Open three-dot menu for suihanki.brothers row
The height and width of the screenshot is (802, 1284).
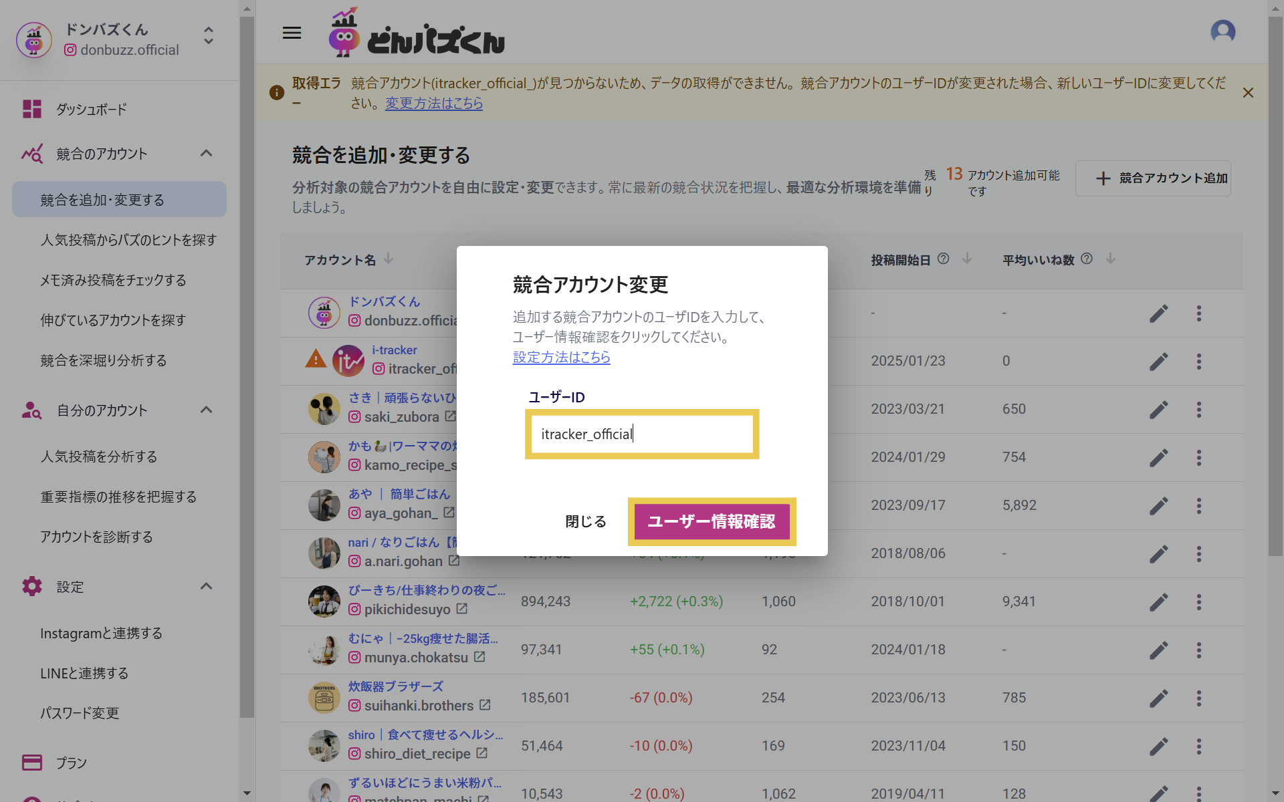pyautogui.click(x=1198, y=698)
